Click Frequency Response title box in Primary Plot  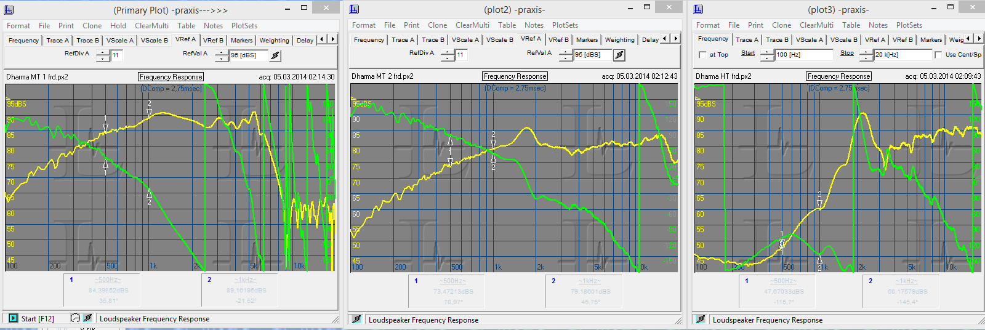[171, 77]
